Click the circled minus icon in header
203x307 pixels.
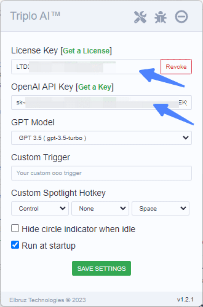[x=181, y=17]
